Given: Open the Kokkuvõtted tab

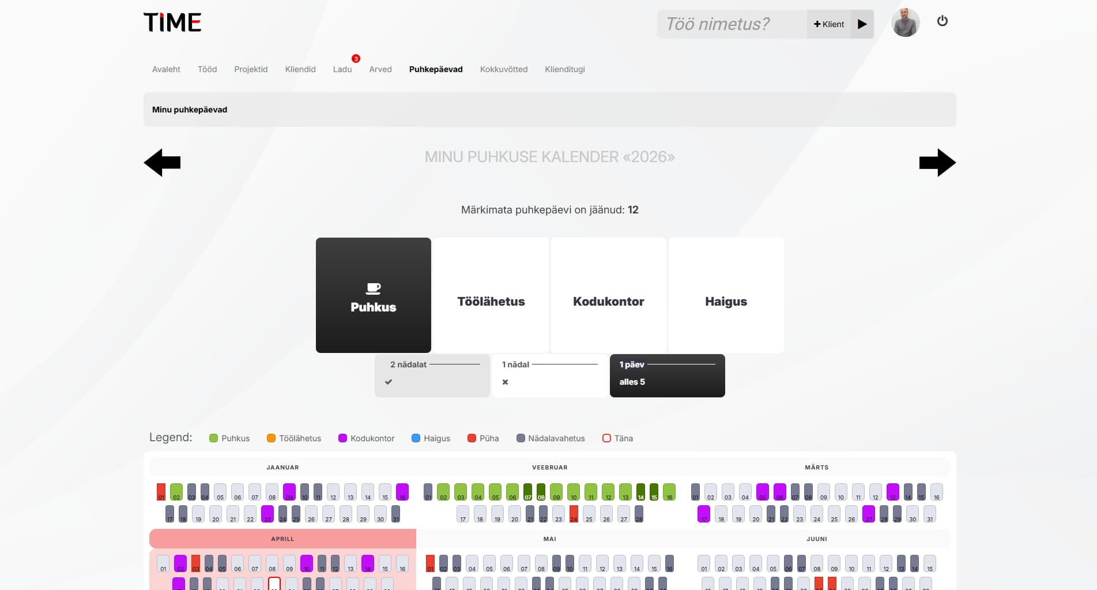Looking at the screenshot, I should click(x=503, y=69).
